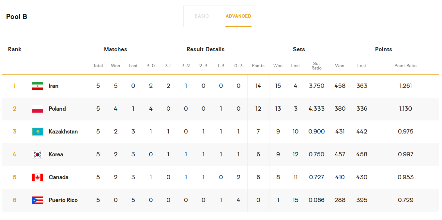The width and height of the screenshot is (442, 220).
Task: Click the Point Ratio column header
Action: pyautogui.click(x=405, y=66)
